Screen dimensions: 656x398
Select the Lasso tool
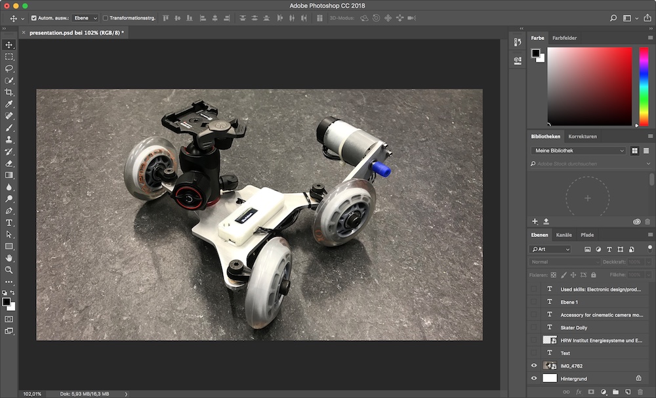click(x=9, y=68)
